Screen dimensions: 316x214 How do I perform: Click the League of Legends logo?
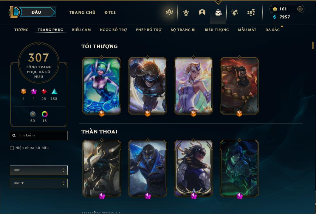(14, 12)
